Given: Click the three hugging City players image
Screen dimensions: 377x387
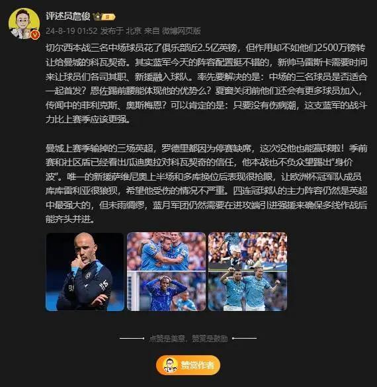Looking at the screenshot, I should (166, 251).
